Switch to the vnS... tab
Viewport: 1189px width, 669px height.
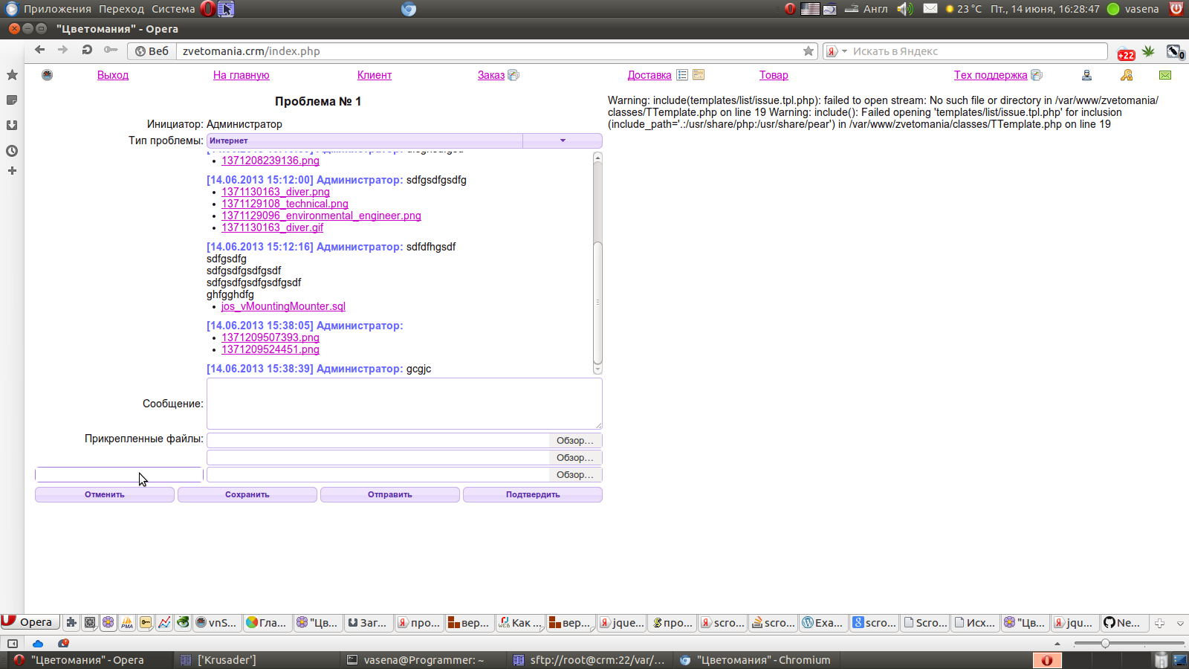(216, 623)
